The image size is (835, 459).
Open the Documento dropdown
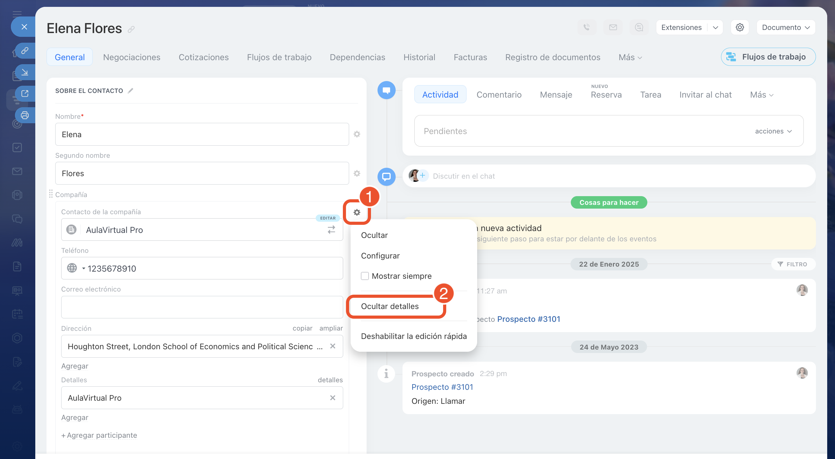point(785,27)
